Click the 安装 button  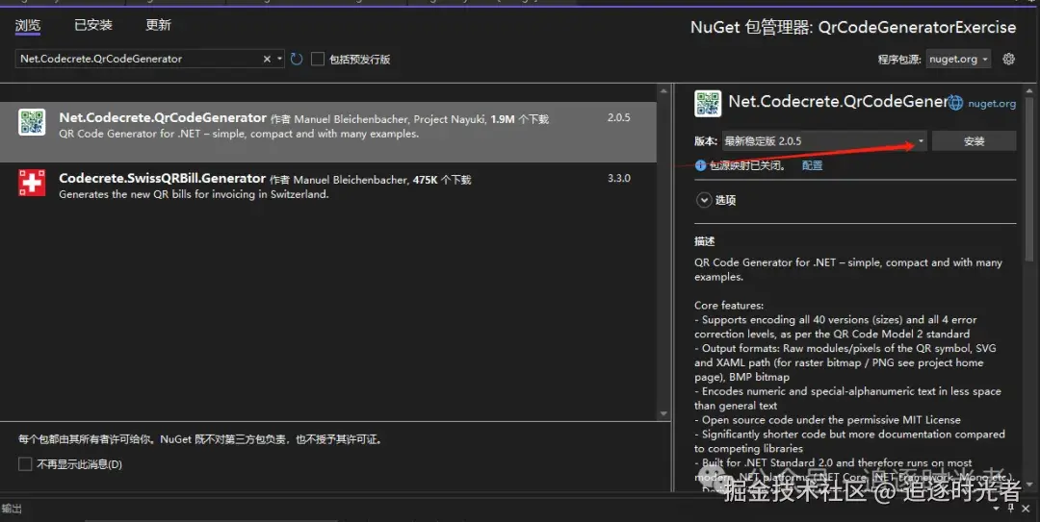[x=974, y=141]
